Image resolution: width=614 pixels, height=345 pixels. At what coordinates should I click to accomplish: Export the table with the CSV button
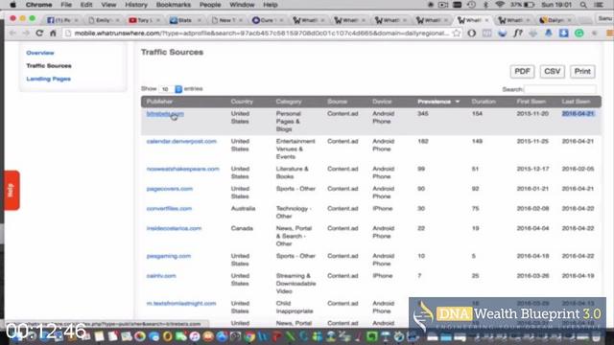(x=553, y=72)
